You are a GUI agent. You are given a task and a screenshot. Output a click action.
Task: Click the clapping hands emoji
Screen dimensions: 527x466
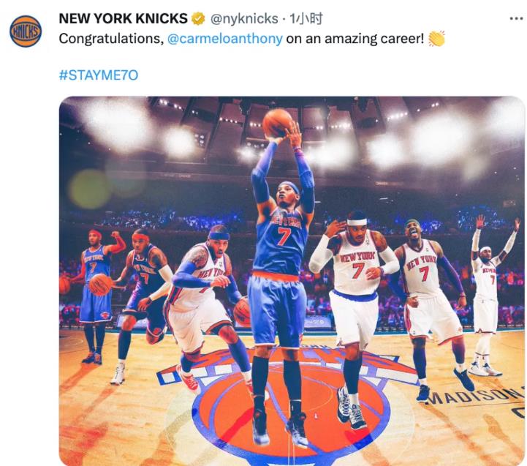coord(436,38)
